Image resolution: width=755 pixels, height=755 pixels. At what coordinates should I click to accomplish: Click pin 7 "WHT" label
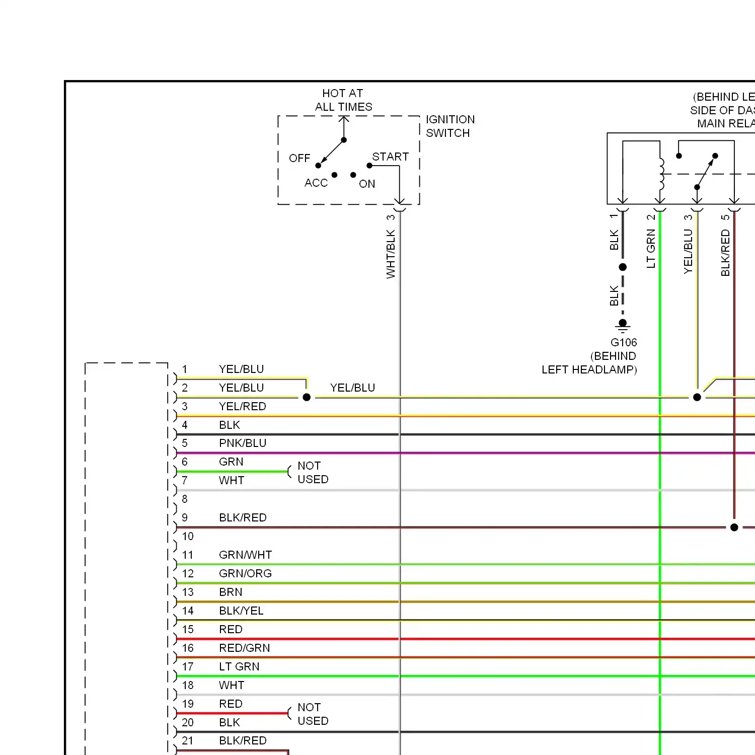tap(232, 481)
